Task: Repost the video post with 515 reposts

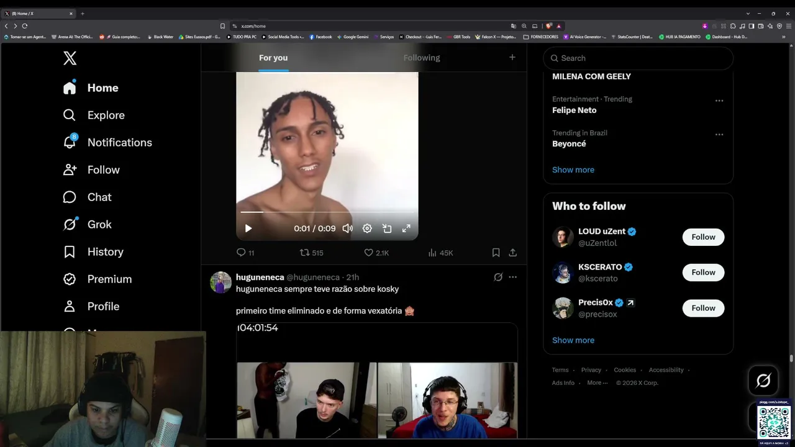Action: [x=311, y=253]
